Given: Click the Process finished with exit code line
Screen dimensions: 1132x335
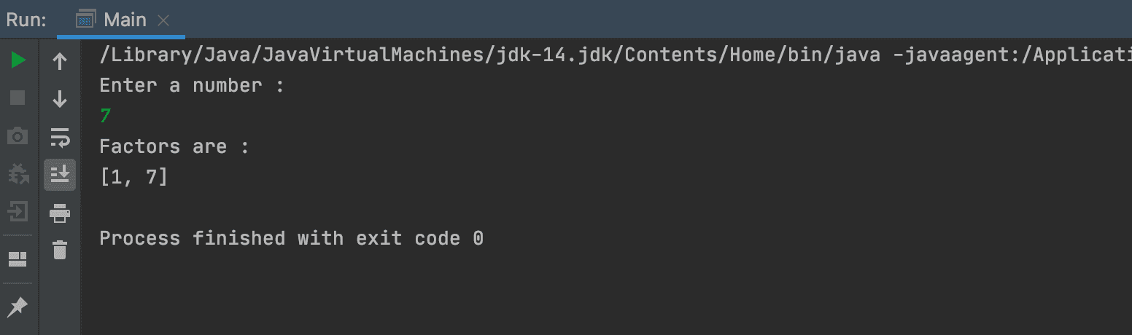Looking at the screenshot, I should (x=291, y=238).
